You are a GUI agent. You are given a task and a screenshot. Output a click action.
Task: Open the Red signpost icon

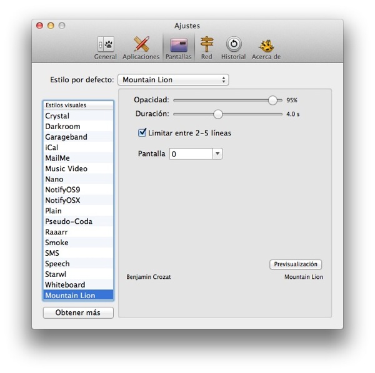click(207, 44)
